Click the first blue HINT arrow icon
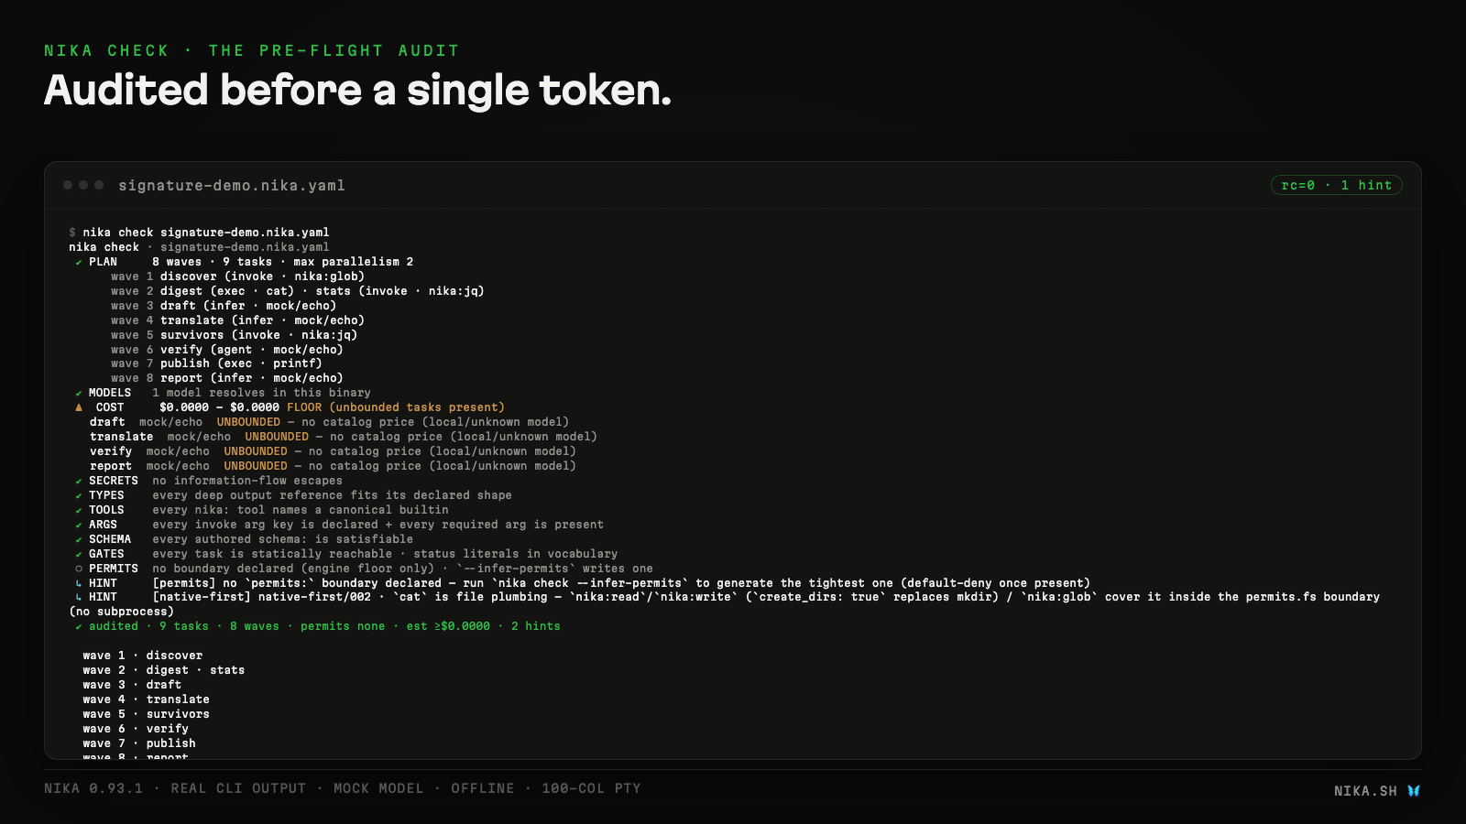This screenshot has width=1466, height=824. click(x=79, y=583)
